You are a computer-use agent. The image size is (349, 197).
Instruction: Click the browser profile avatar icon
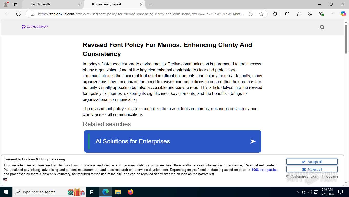pos(6,4)
